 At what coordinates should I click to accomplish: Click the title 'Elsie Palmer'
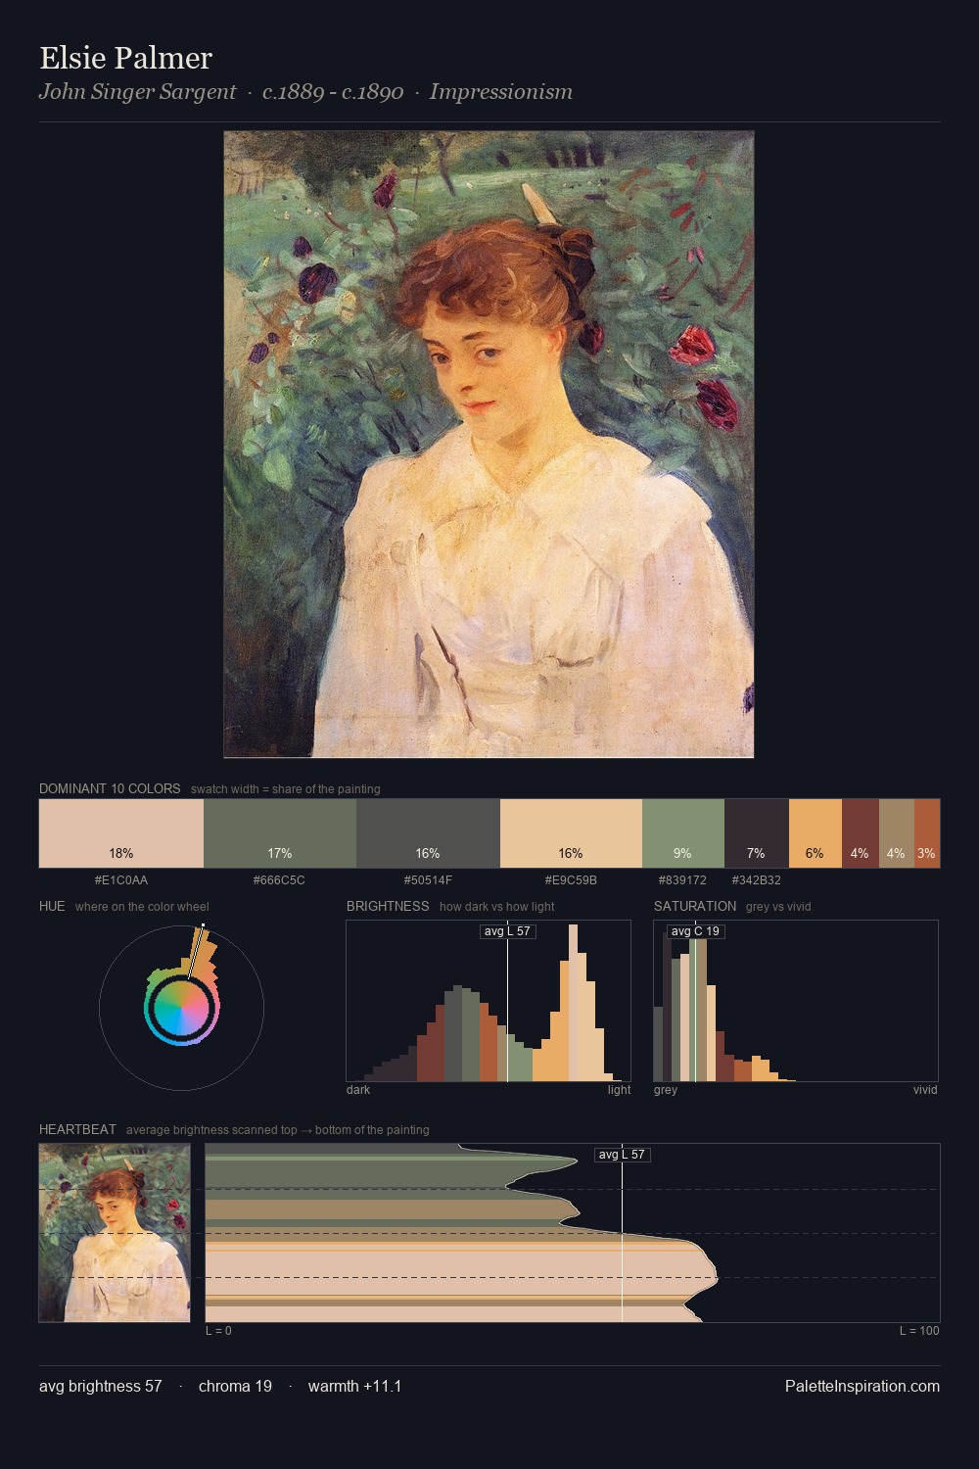point(125,58)
